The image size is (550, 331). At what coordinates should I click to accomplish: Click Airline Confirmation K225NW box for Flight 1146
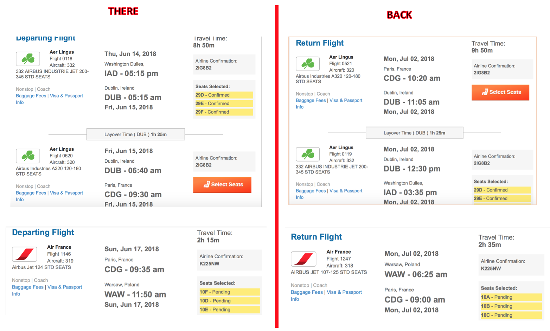tap(230, 260)
